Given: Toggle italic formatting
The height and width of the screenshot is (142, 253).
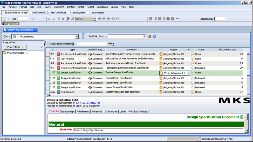Looking at the screenshot, I should coord(54,19).
